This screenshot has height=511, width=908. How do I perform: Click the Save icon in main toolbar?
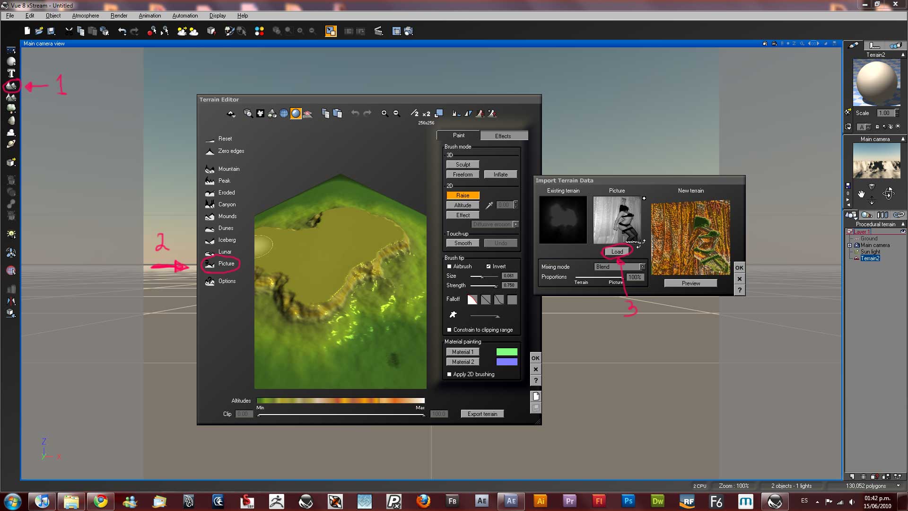coord(52,31)
